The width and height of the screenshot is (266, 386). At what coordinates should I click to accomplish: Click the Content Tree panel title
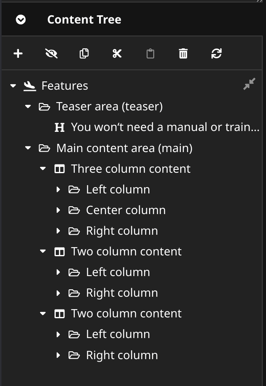[x=84, y=19]
